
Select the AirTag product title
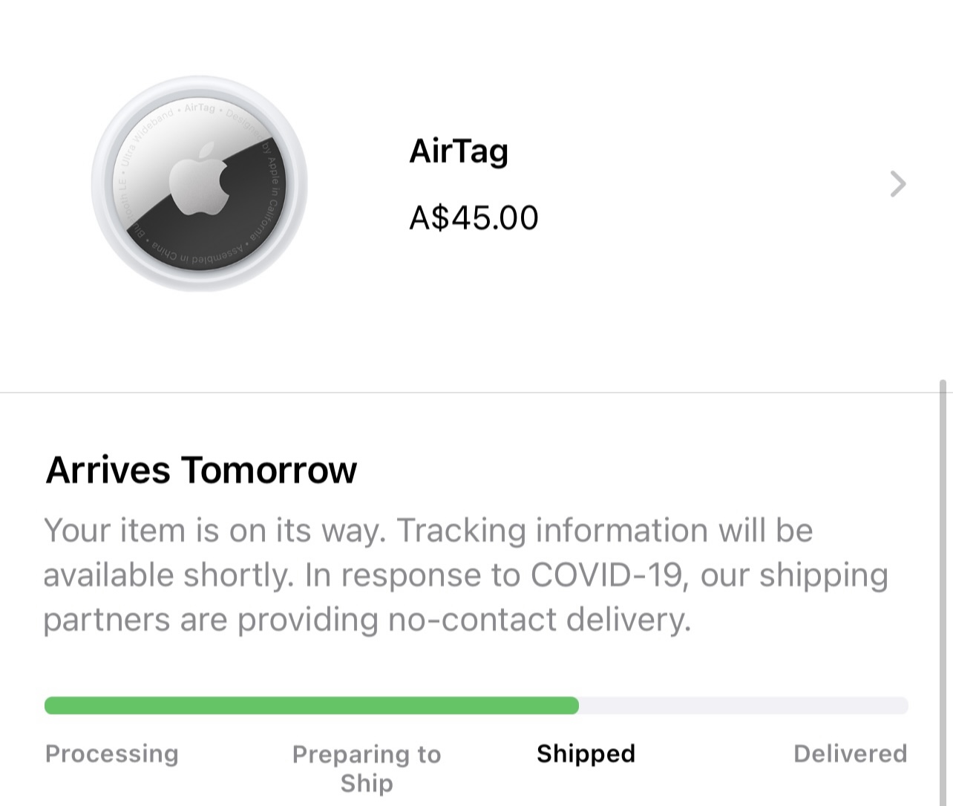[x=459, y=151]
